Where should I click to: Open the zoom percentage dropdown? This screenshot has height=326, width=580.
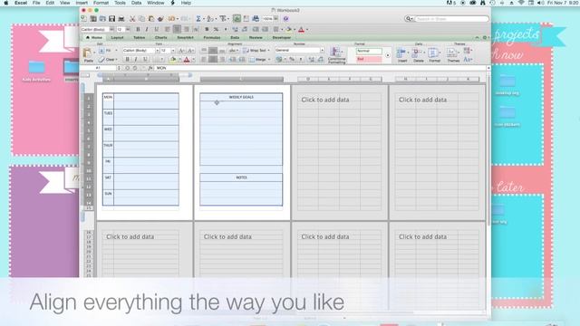(275, 18)
